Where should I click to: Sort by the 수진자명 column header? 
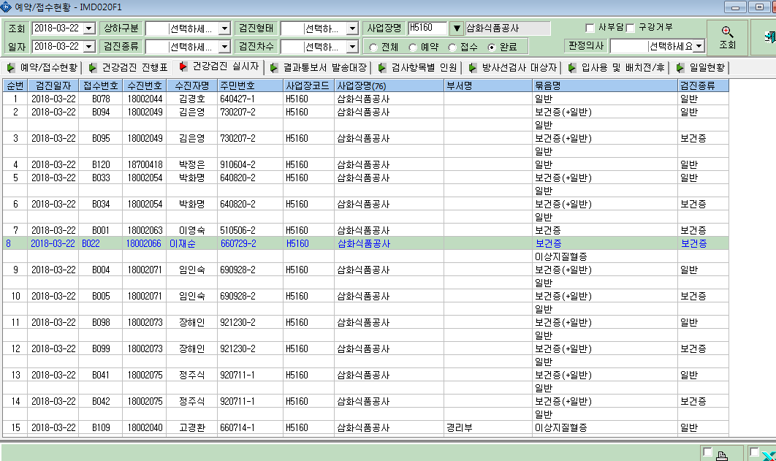point(192,85)
